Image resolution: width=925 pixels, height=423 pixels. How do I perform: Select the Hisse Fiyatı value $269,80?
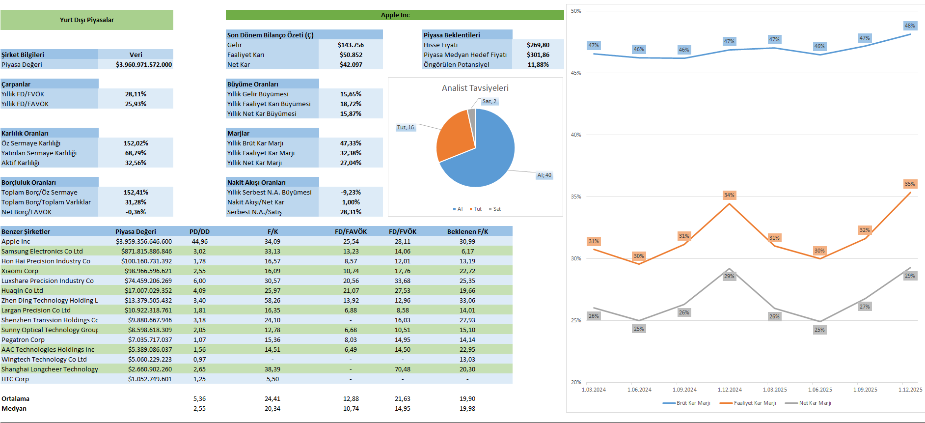(x=538, y=45)
